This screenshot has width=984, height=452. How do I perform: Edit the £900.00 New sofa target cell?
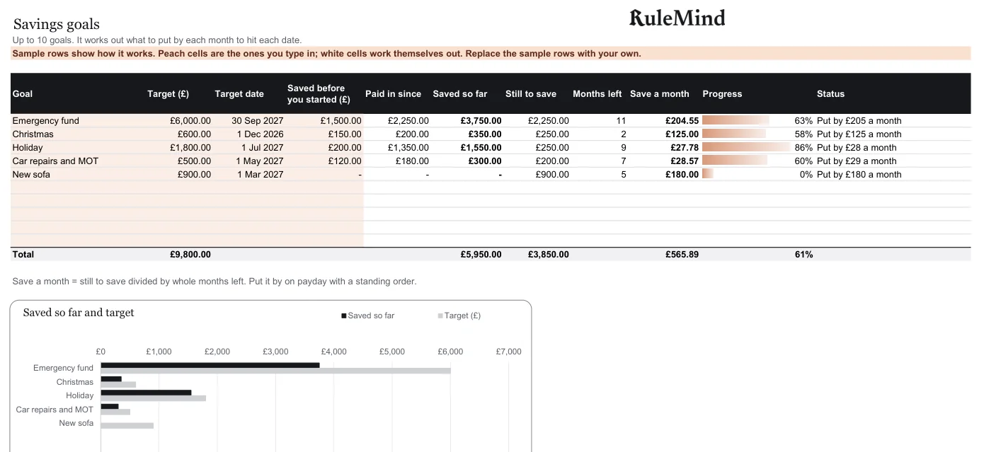[194, 175]
